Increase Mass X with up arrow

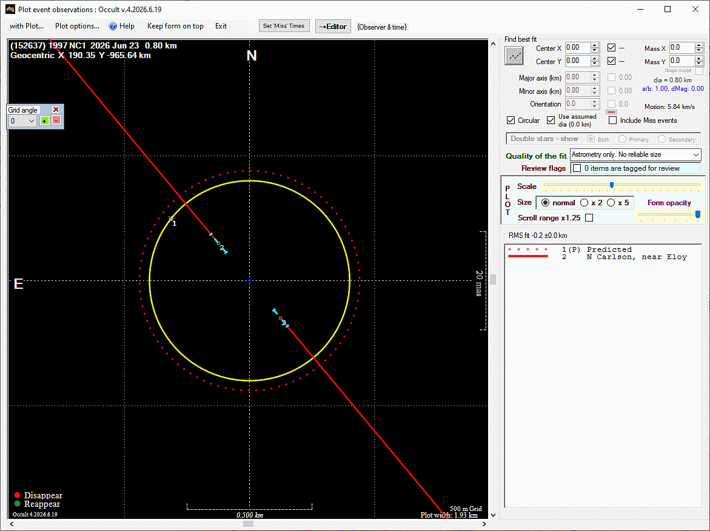click(699, 45)
